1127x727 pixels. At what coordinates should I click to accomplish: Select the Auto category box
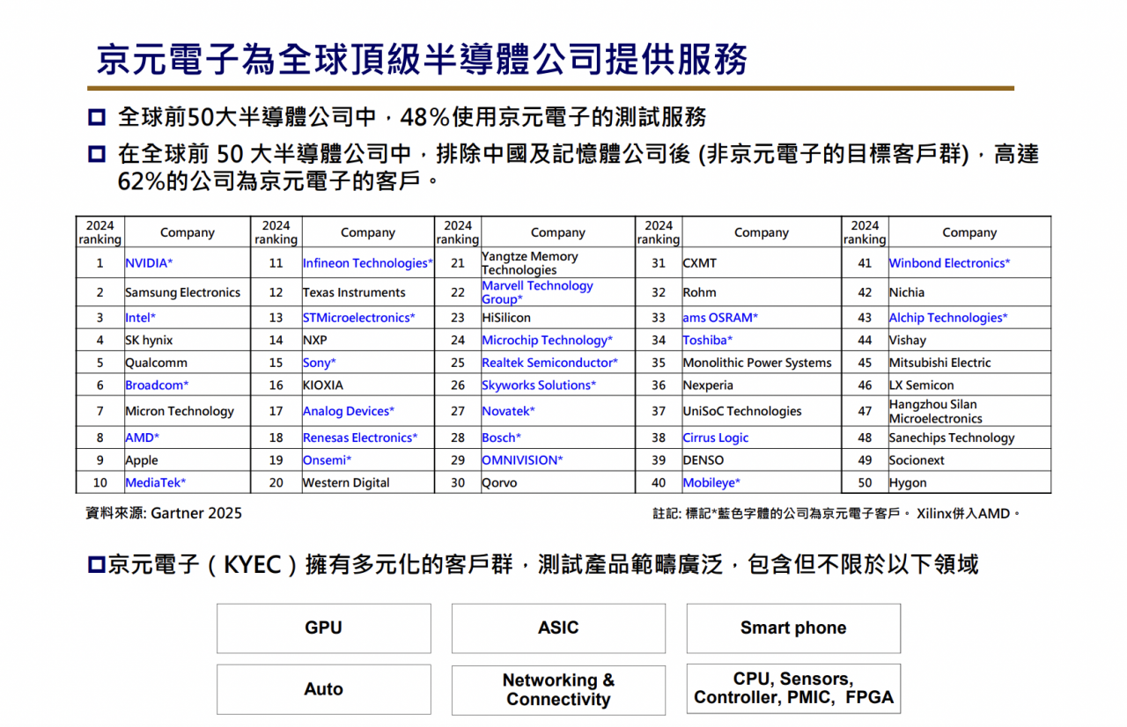pos(324,689)
